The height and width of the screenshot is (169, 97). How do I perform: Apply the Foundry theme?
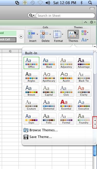84,119
